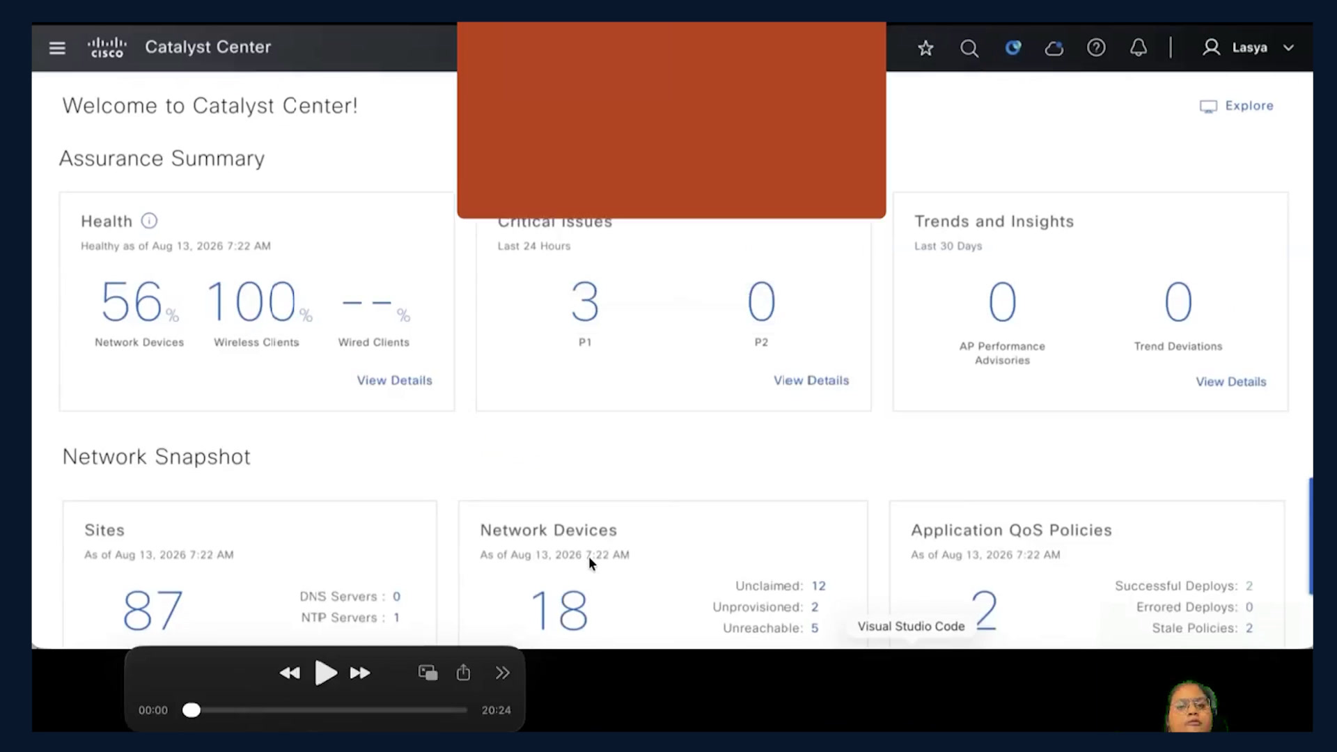The width and height of the screenshot is (1337, 752).
Task: Open the AI assistant icon in header
Action: tap(1013, 47)
